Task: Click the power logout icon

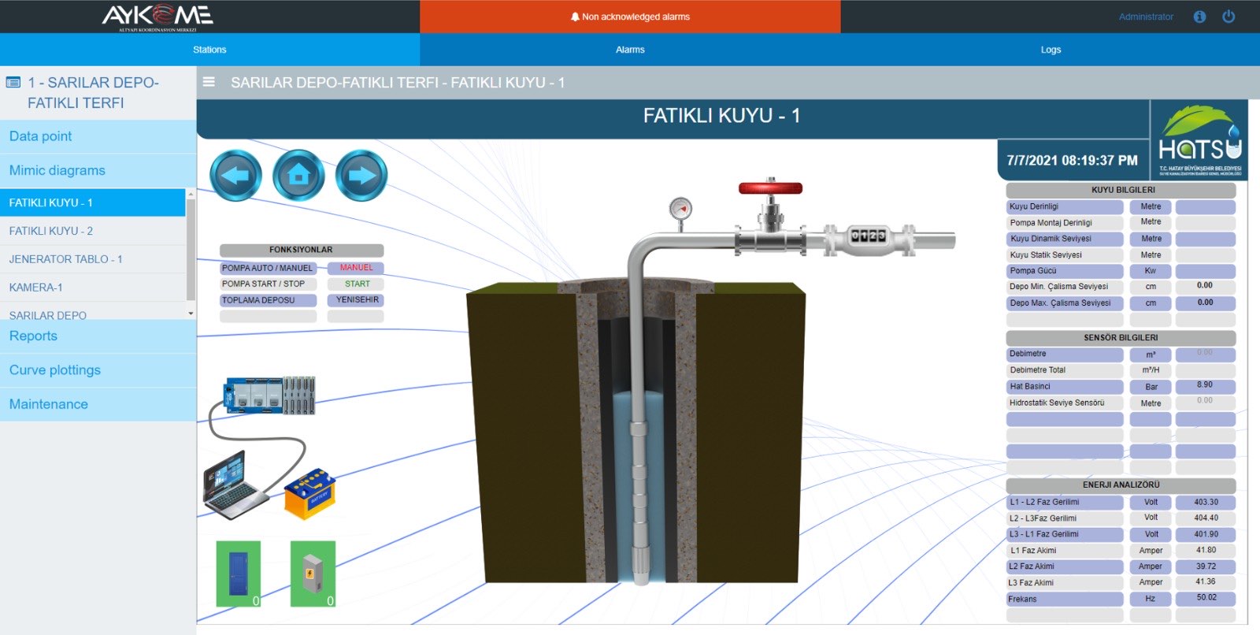Action: point(1228,17)
